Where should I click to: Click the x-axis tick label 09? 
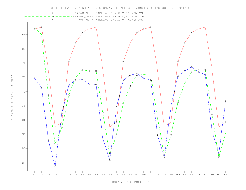[55, 174]
